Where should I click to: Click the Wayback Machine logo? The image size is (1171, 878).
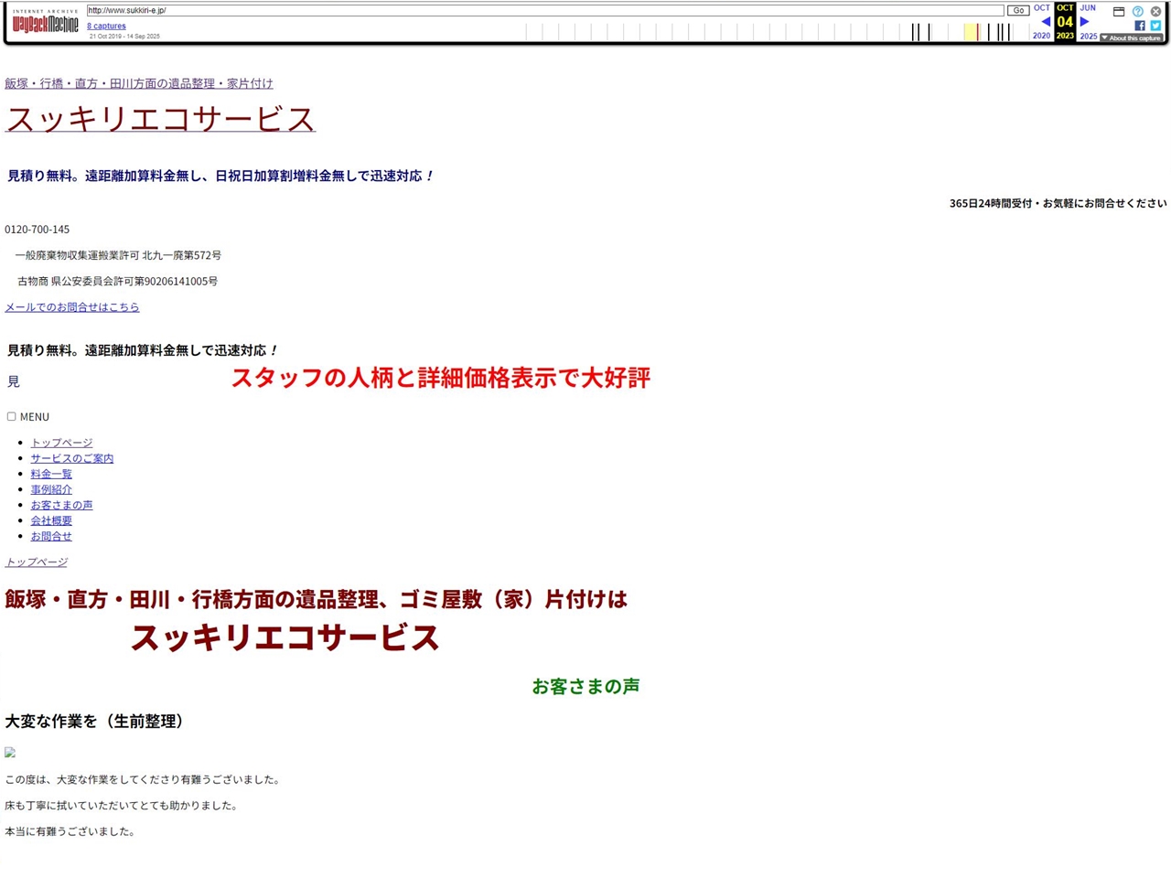click(x=45, y=23)
